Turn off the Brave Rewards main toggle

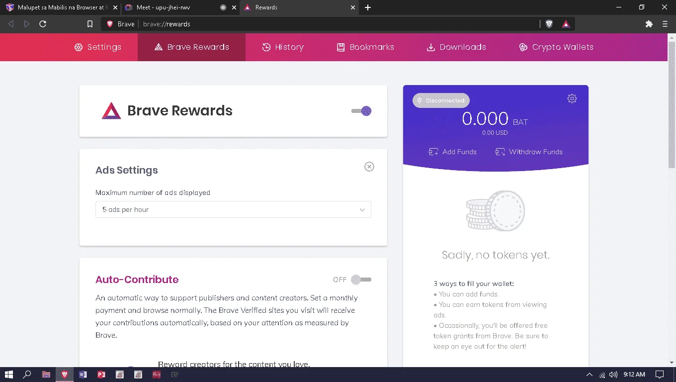(361, 111)
